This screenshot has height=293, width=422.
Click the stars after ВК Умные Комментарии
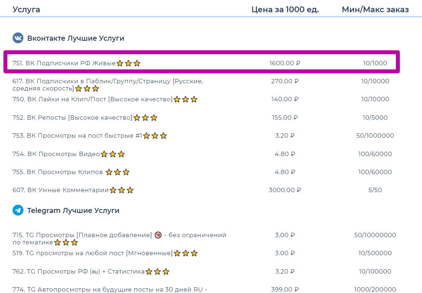click(122, 190)
